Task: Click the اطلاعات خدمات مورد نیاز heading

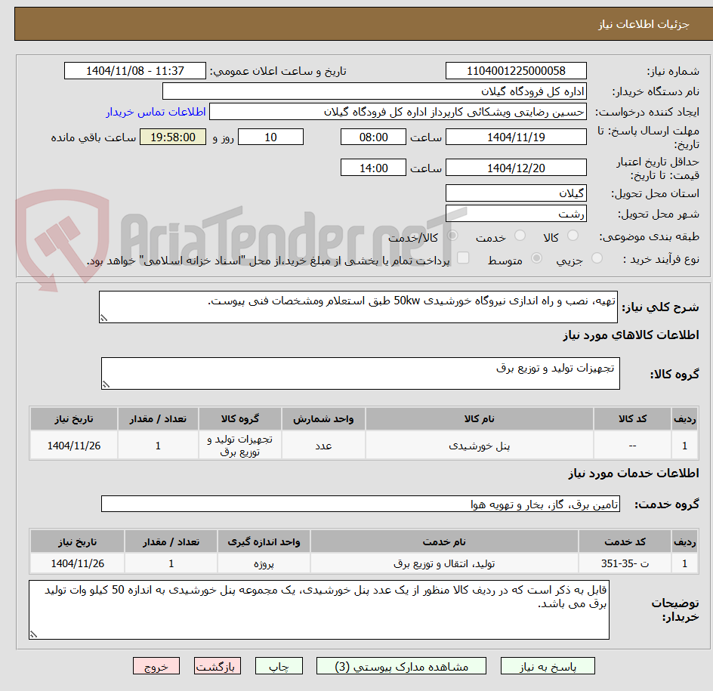Action: point(634,474)
